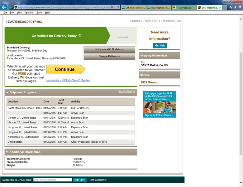Click the Activity column header

click(x=75, y=101)
